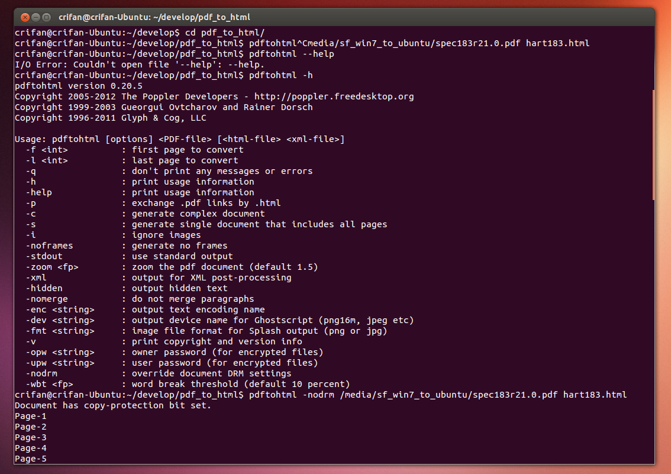Image resolution: width=671 pixels, height=474 pixels.
Task: Click the orange terminal scrollbar thumb
Action: pos(653,145)
